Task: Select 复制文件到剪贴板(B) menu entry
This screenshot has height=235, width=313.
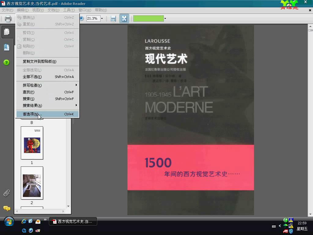Action: pyautogui.click(x=47, y=62)
